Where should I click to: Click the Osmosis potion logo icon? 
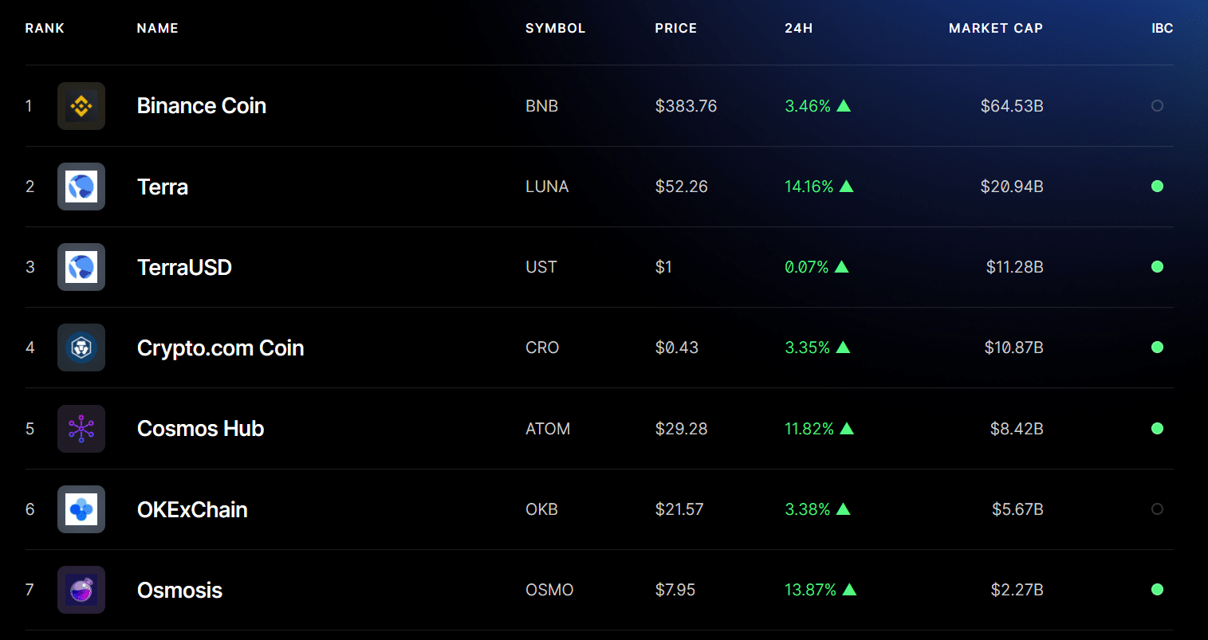(81, 590)
